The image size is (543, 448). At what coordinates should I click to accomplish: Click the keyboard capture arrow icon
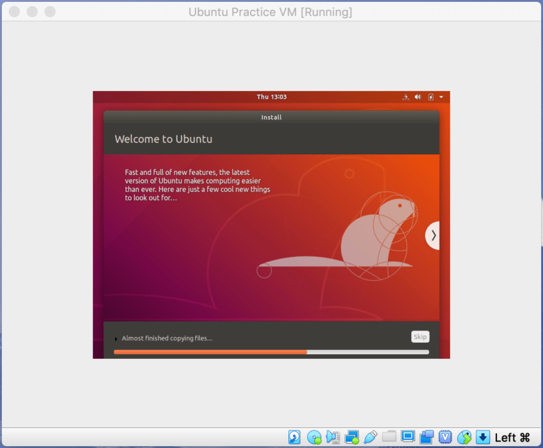[x=483, y=437]
